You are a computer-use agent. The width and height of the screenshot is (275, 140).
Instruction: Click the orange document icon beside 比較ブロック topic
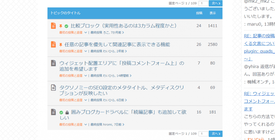(53, 26)
